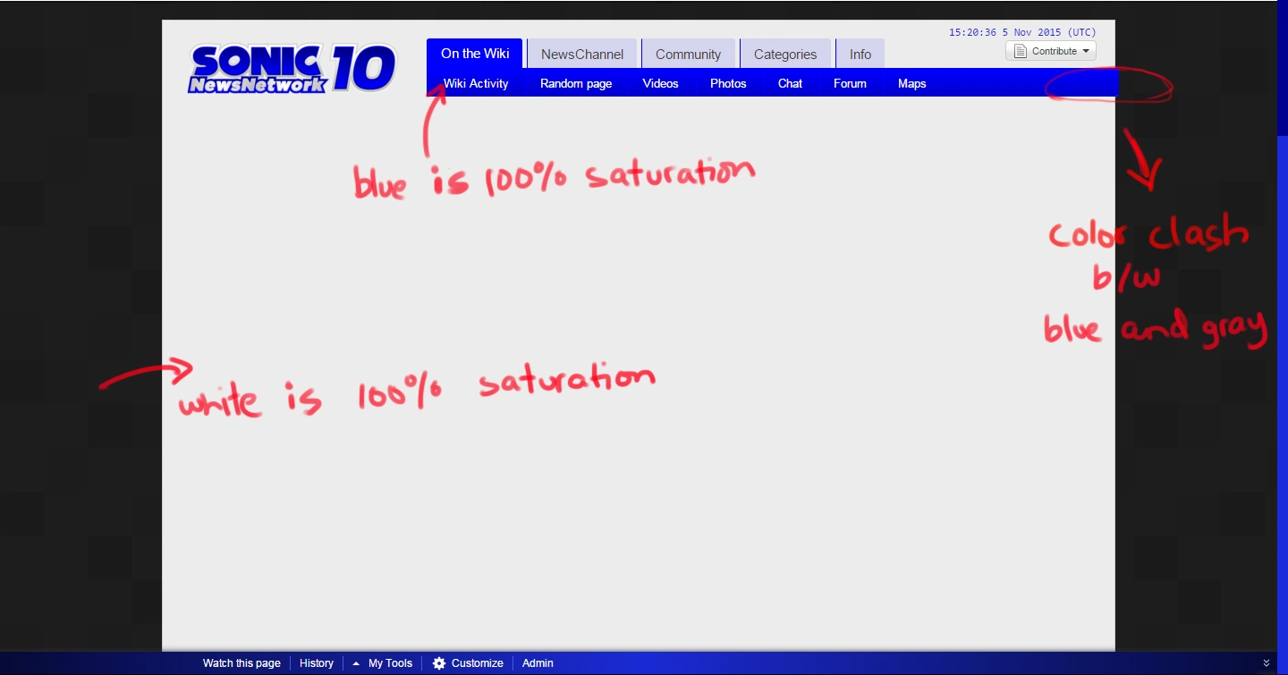Click the Sonic News Network logo
1288x675 pixels.
tap(292, 68)
